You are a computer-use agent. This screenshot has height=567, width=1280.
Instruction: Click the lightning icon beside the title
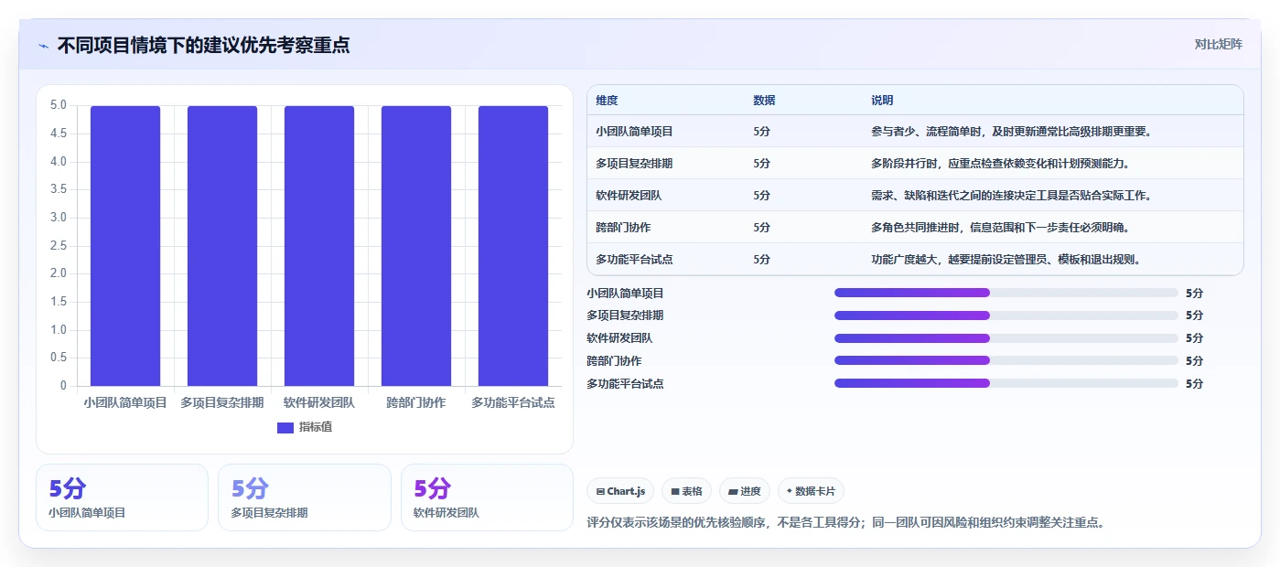point(43,46)
